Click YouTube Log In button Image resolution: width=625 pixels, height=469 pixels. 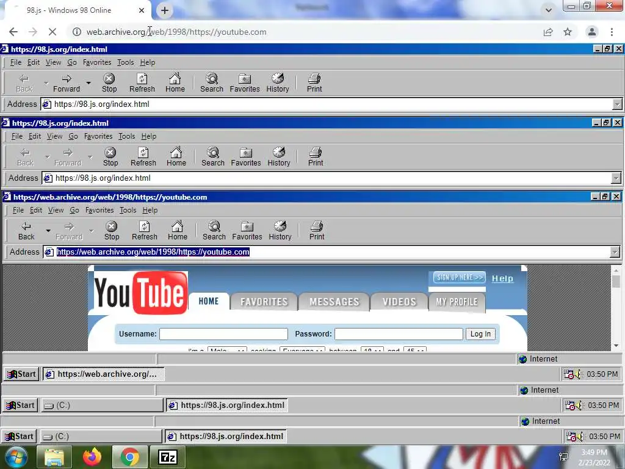coord(480,334)
